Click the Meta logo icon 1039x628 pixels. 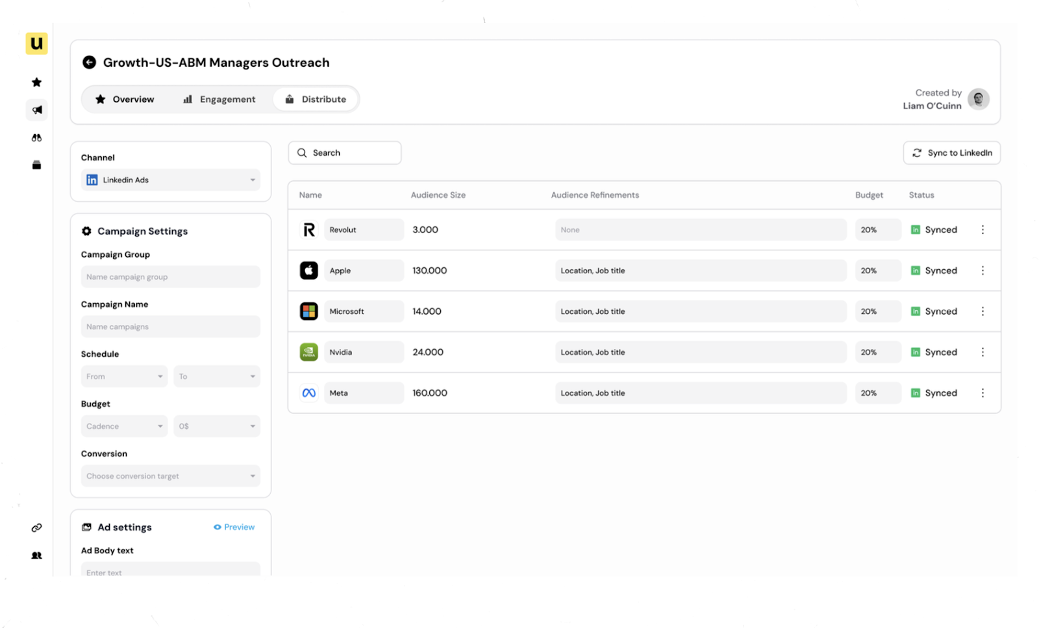tap(309, 393)
